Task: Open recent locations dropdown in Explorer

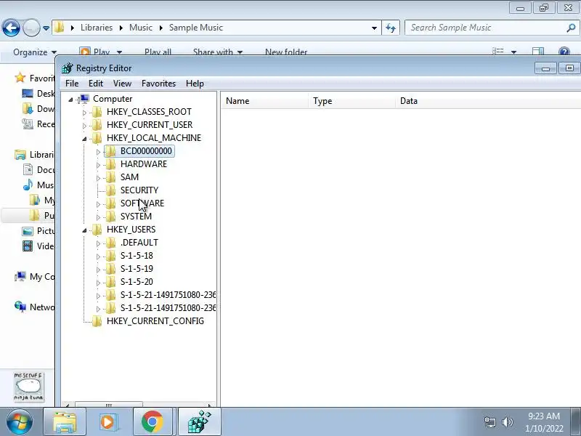Action: coord(46,28)
